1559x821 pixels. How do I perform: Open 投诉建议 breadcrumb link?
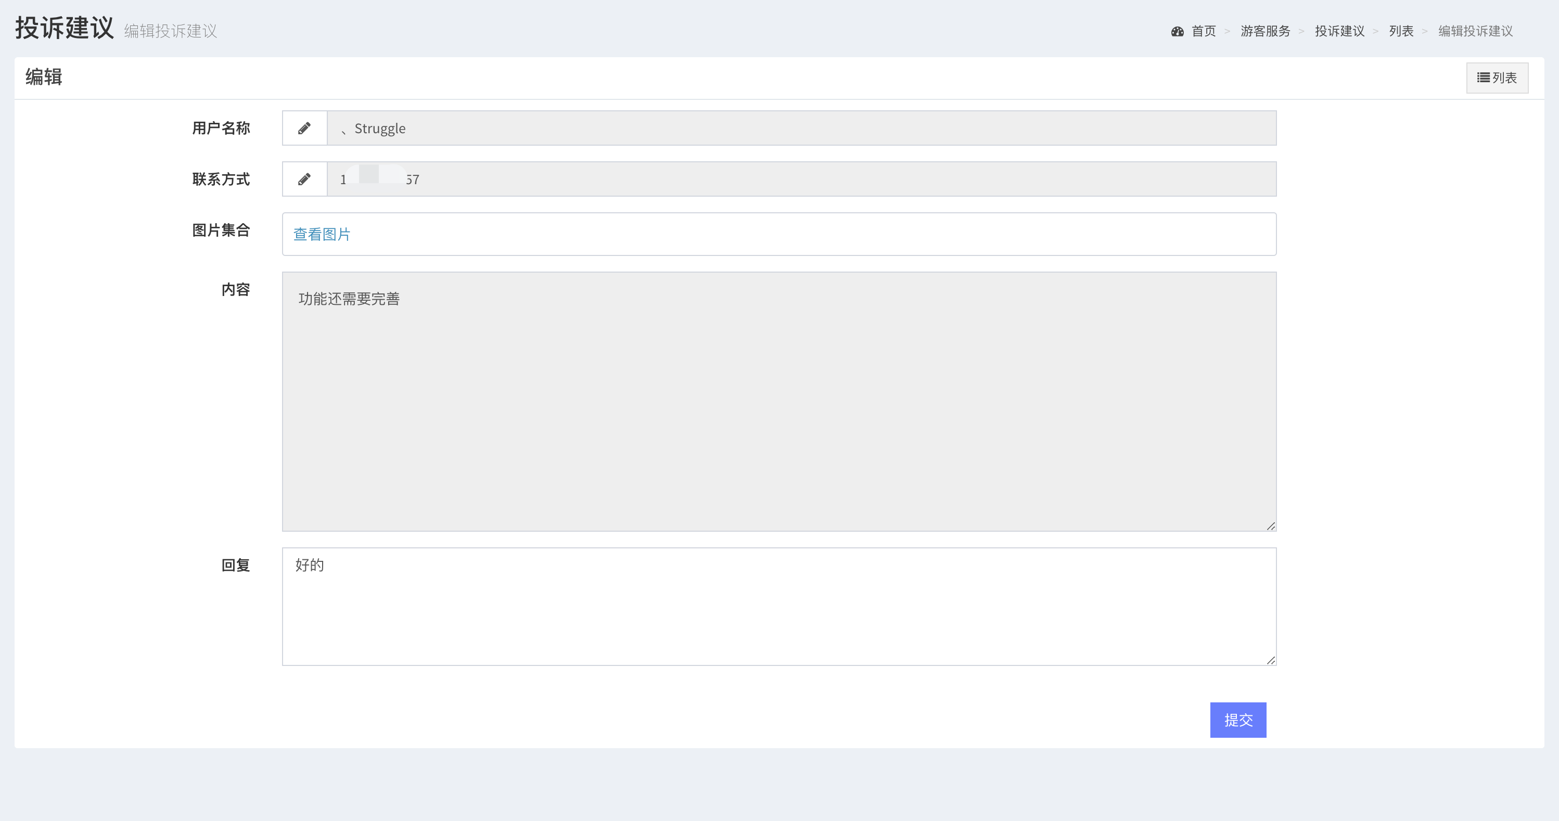1339,31
